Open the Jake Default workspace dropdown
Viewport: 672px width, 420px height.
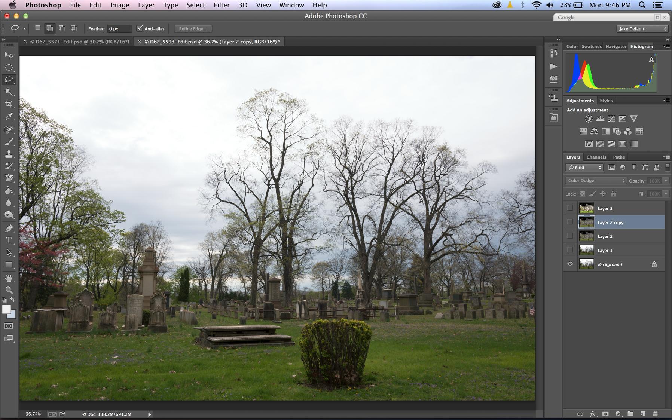click(642, 29)
